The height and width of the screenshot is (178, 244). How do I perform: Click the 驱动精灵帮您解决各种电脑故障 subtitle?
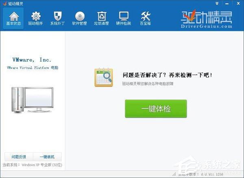pyautogui.click(x=148, y=84)
